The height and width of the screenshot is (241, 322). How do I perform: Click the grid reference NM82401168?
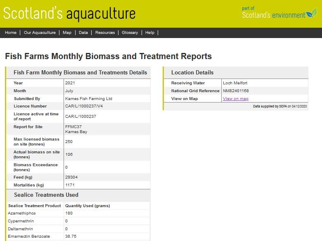coord(236,91)
